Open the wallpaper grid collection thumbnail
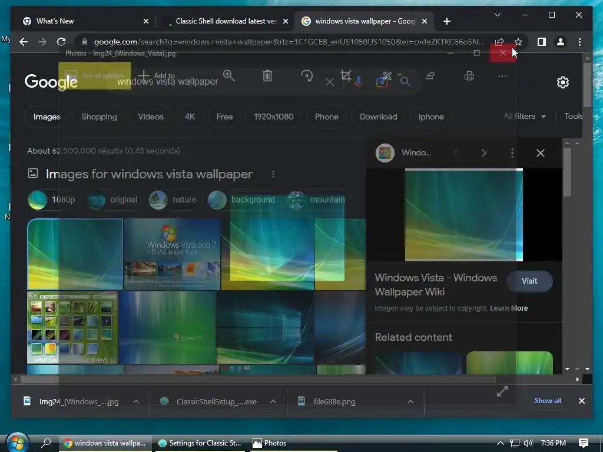The height and width of the screenshot is (452, 603). [x=72, y=327]
